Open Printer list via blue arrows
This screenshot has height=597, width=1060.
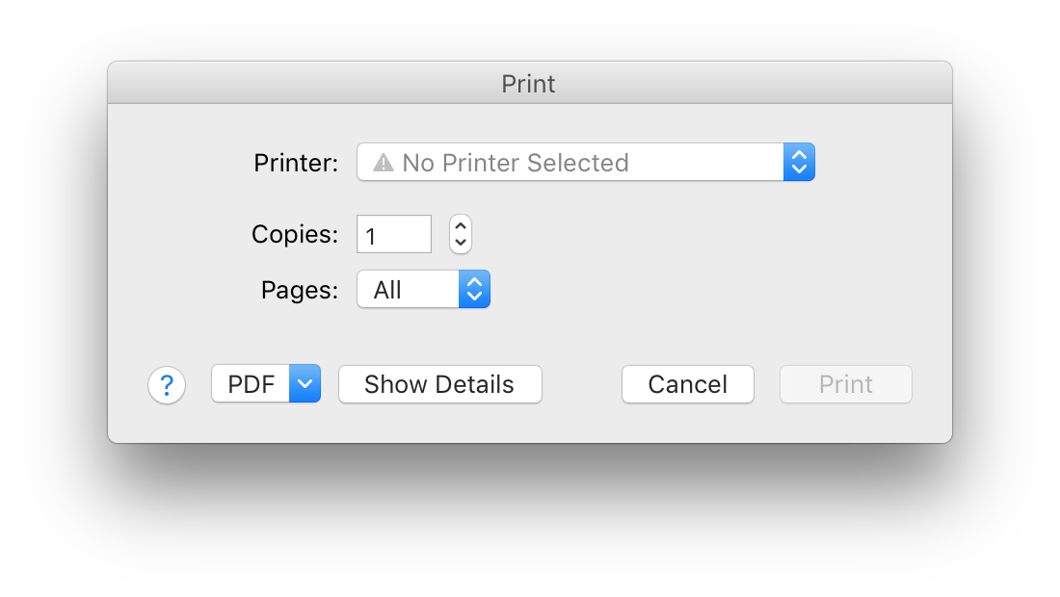click(799, 162)
